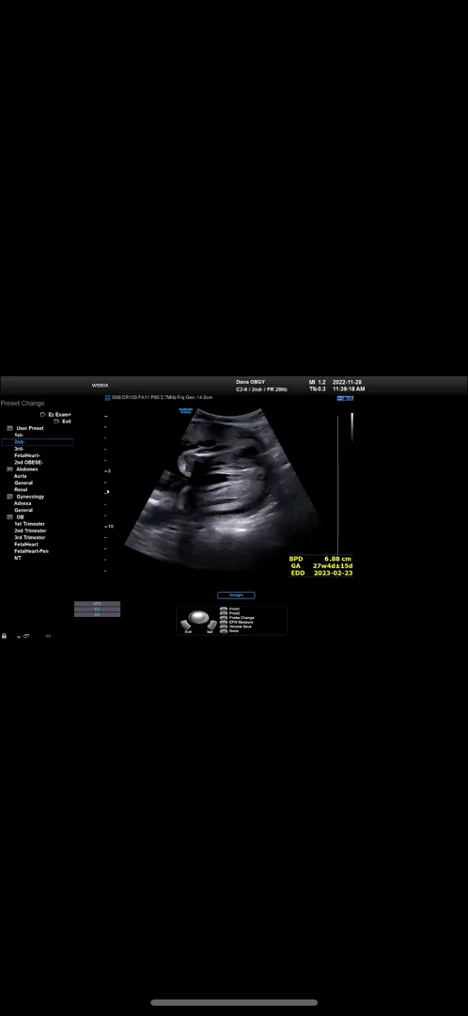Open the Ez Exam+ option
Screen dimensions: 468x1016
point(59,415)
